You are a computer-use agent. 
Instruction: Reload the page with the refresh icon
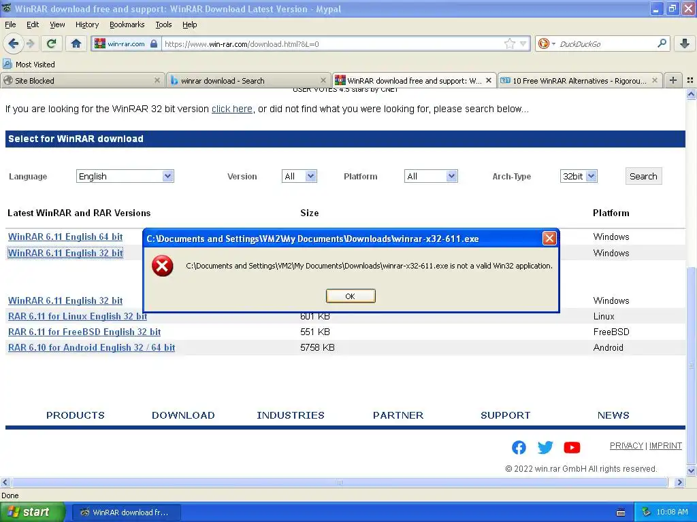coord(52,43)
